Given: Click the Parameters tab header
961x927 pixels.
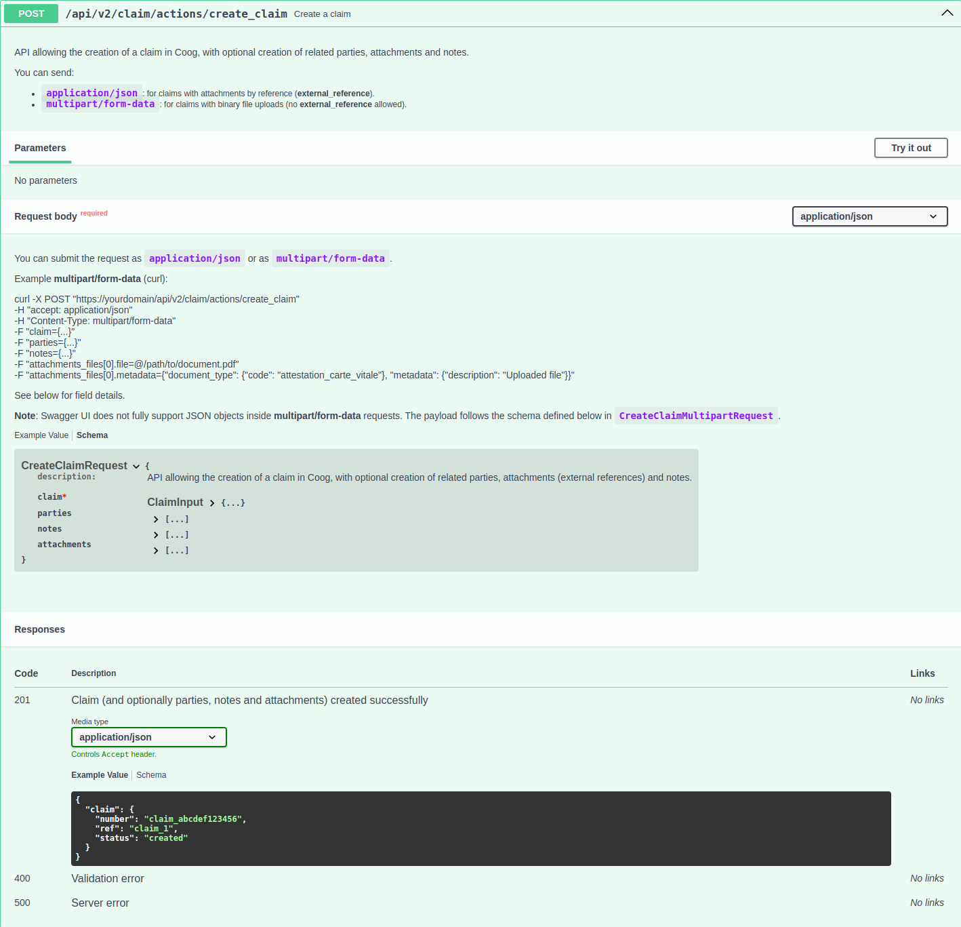Looking at the screenshot, I should pyautogui.click(x=40, y=148).
